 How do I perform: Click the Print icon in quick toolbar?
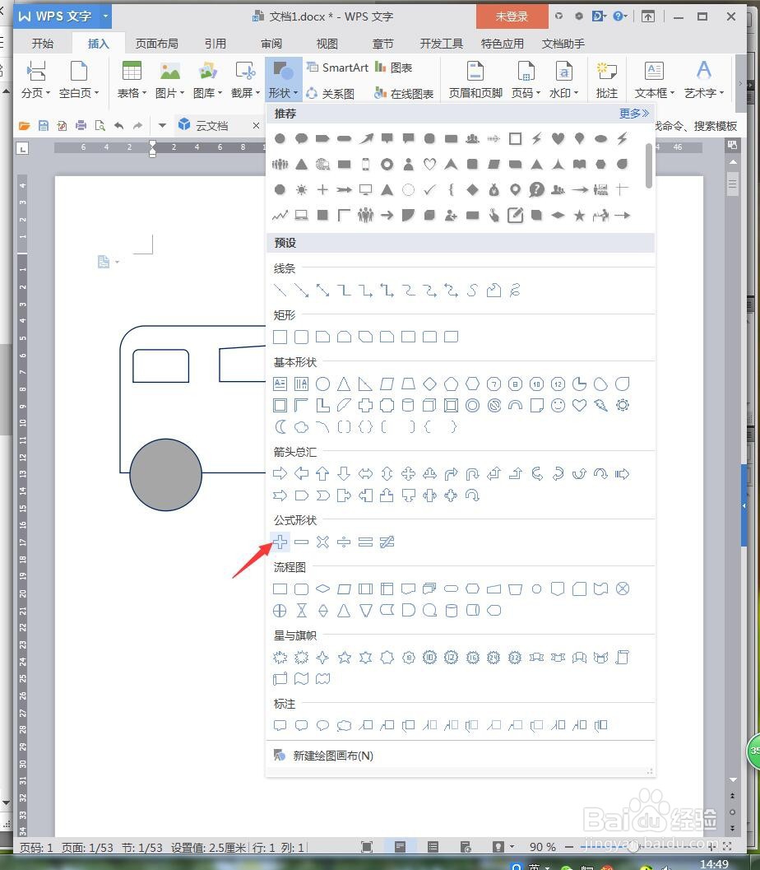pos(81,126)
